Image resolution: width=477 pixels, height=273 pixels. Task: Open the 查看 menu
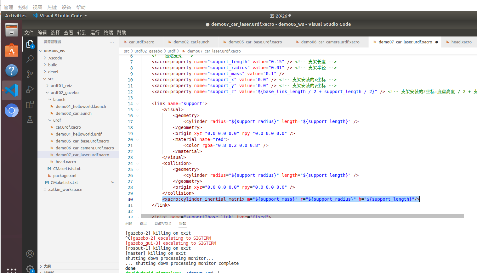69,33
